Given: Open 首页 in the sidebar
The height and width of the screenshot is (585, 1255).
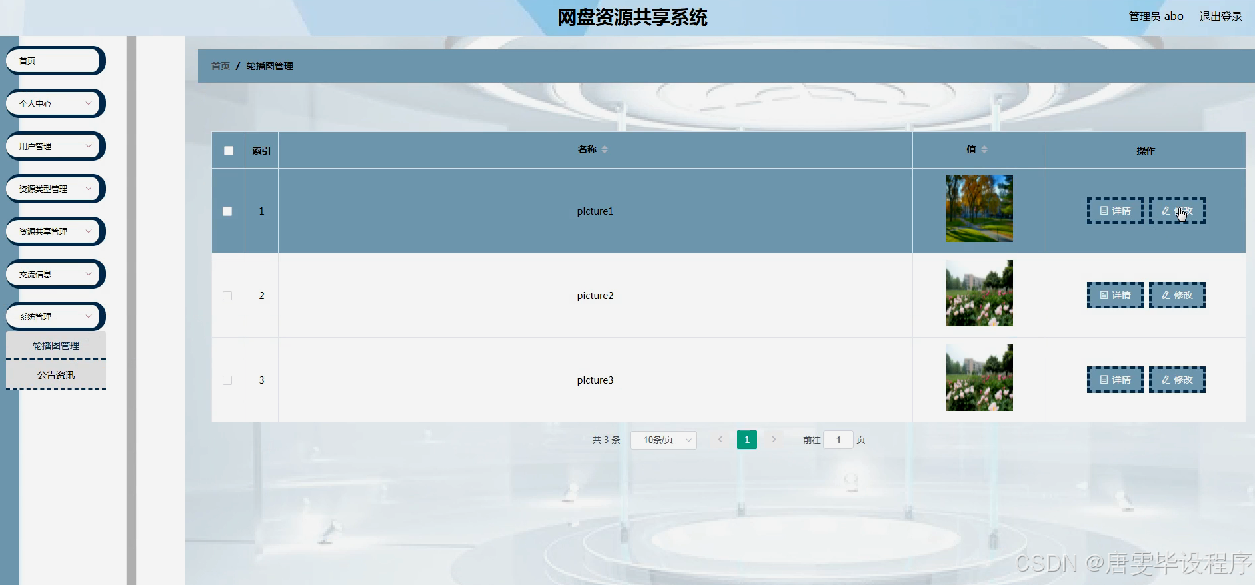Looking at the screenshot, I should coord(55,61).
